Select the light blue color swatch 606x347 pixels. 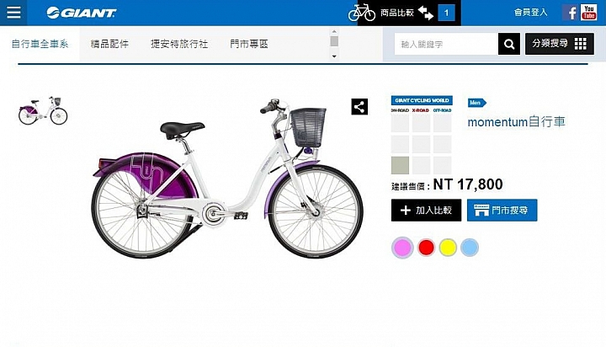coord(470,248)
